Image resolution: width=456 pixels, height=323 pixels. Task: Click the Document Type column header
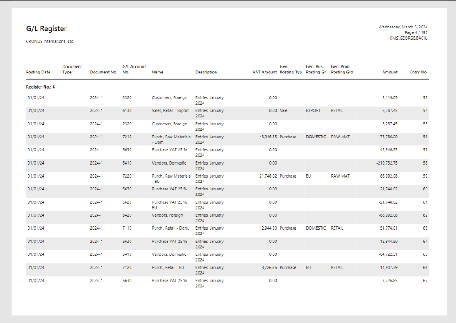72,69
